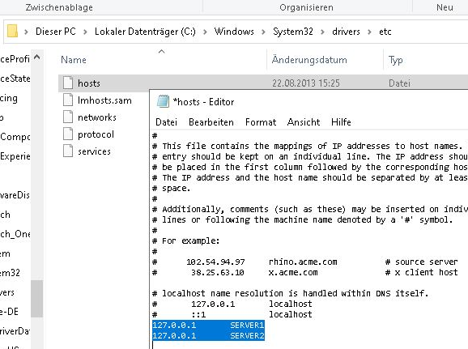Open the Hilfe menu

coord(341,122)
